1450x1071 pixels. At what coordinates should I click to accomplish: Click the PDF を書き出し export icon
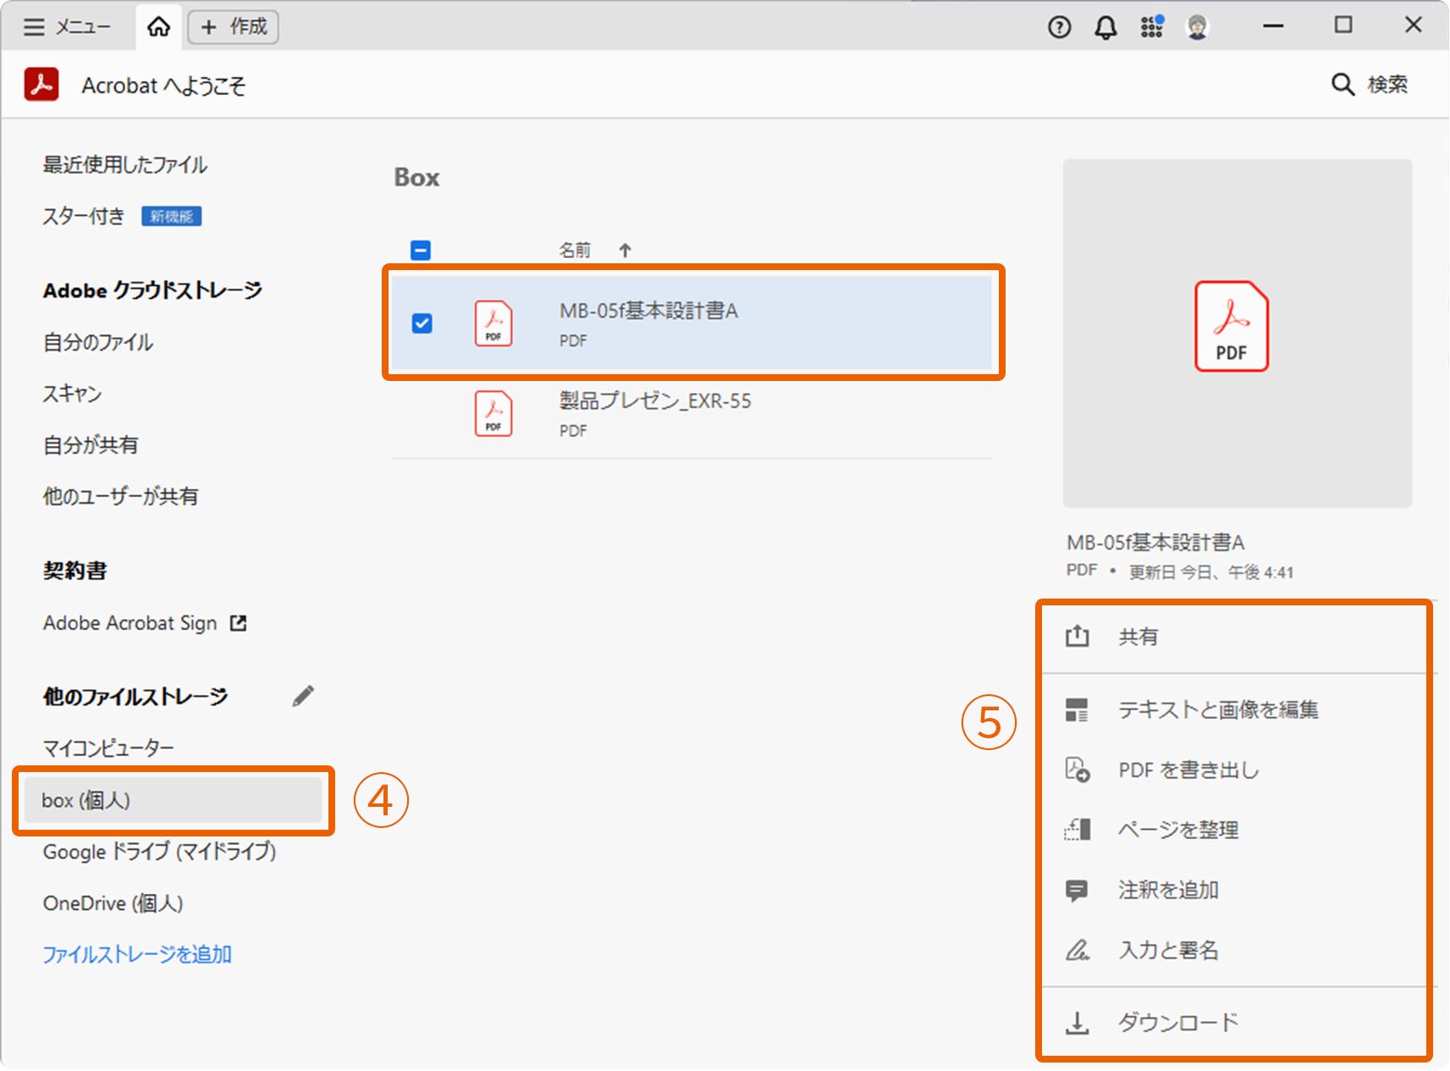click(1077, 770)
